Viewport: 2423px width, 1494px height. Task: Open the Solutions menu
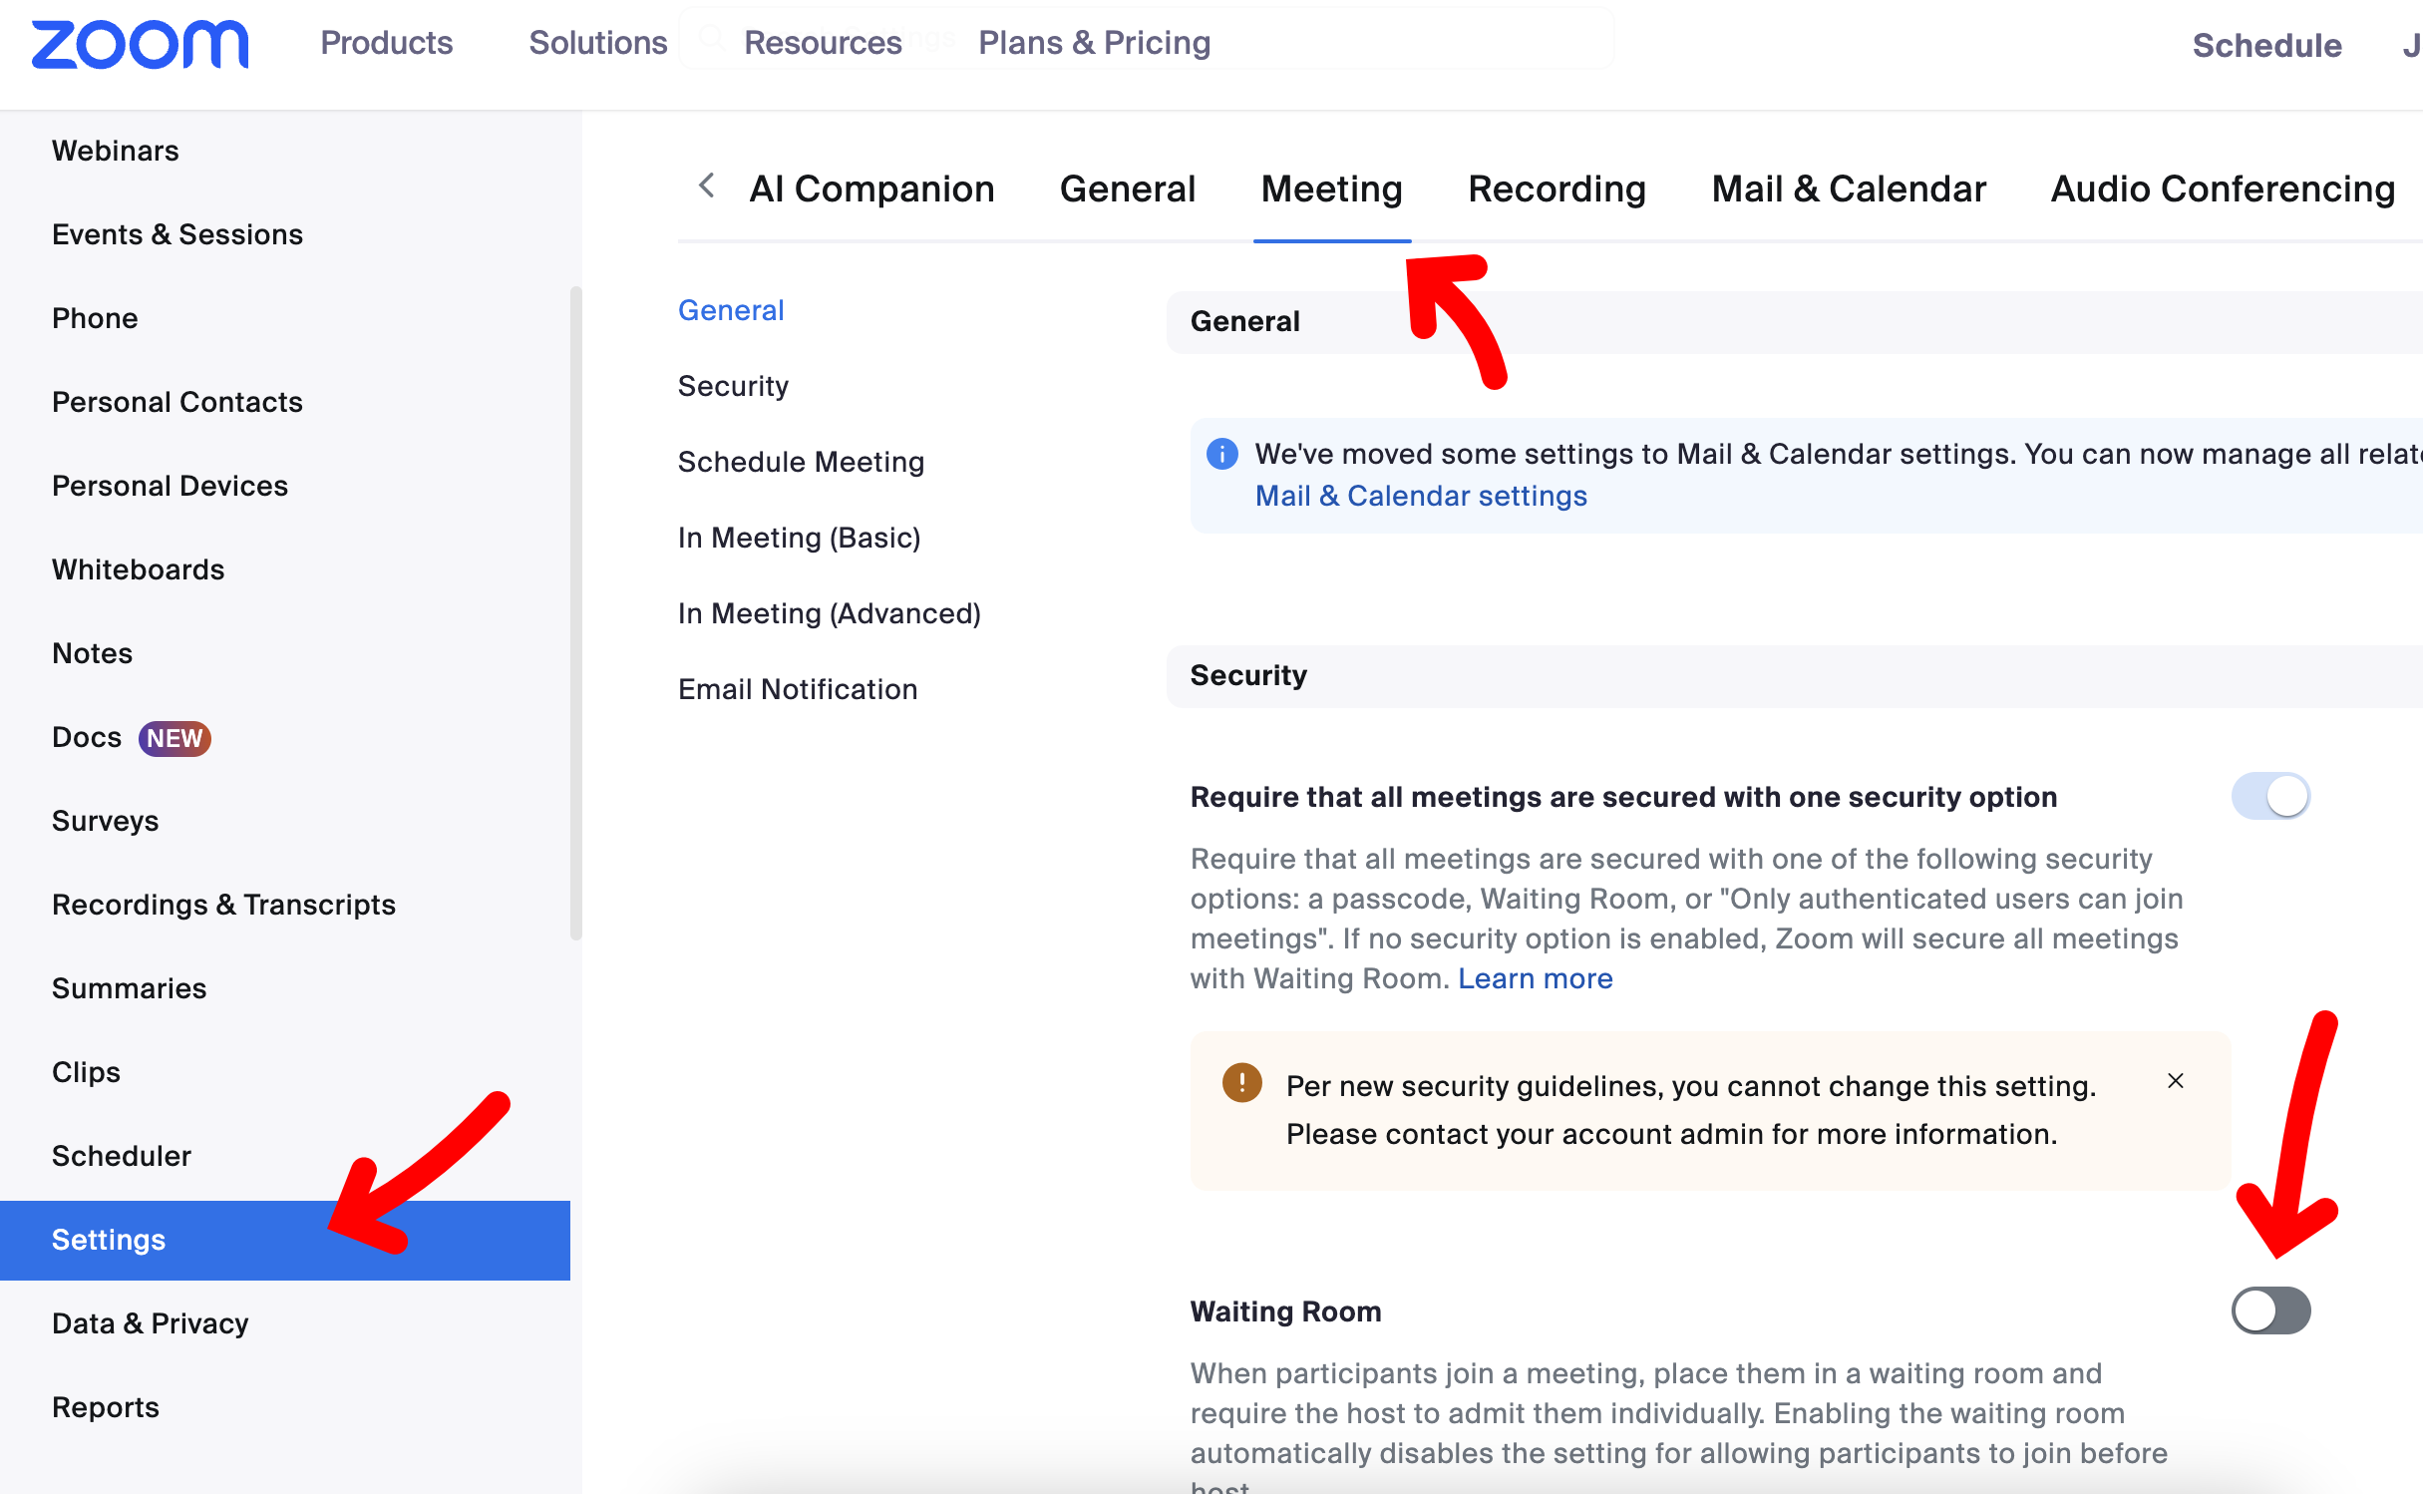(597, 43)
